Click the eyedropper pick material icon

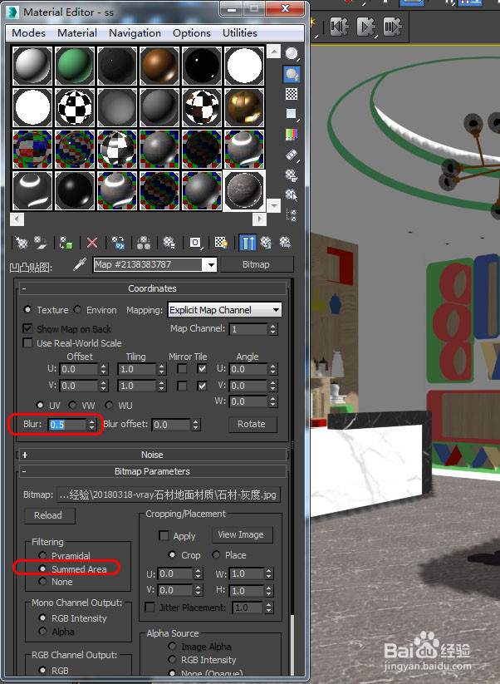click(x=80, y=264)
